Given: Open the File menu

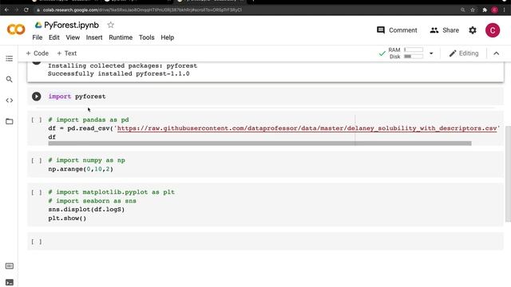Looking at the screenshot, I should point(38,37).
